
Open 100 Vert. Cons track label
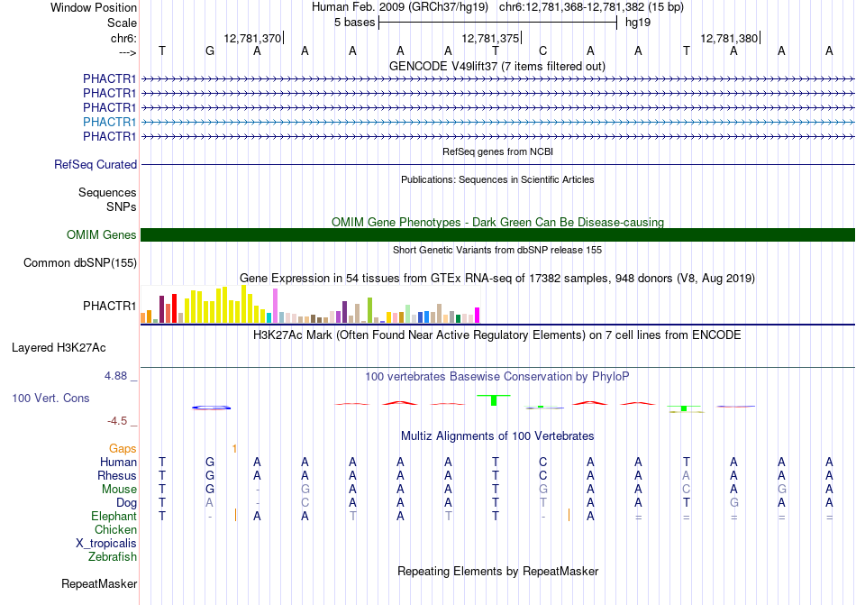50,398
